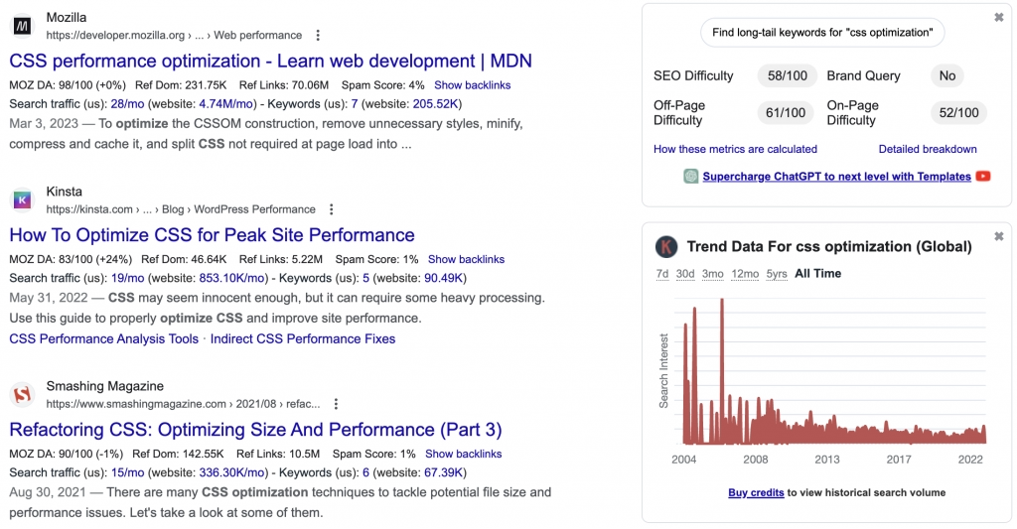Click the Smashing Magazine keywords count 6
Image resolution: width=1017 pixels, height=529 pixels.
pos(365,472)
